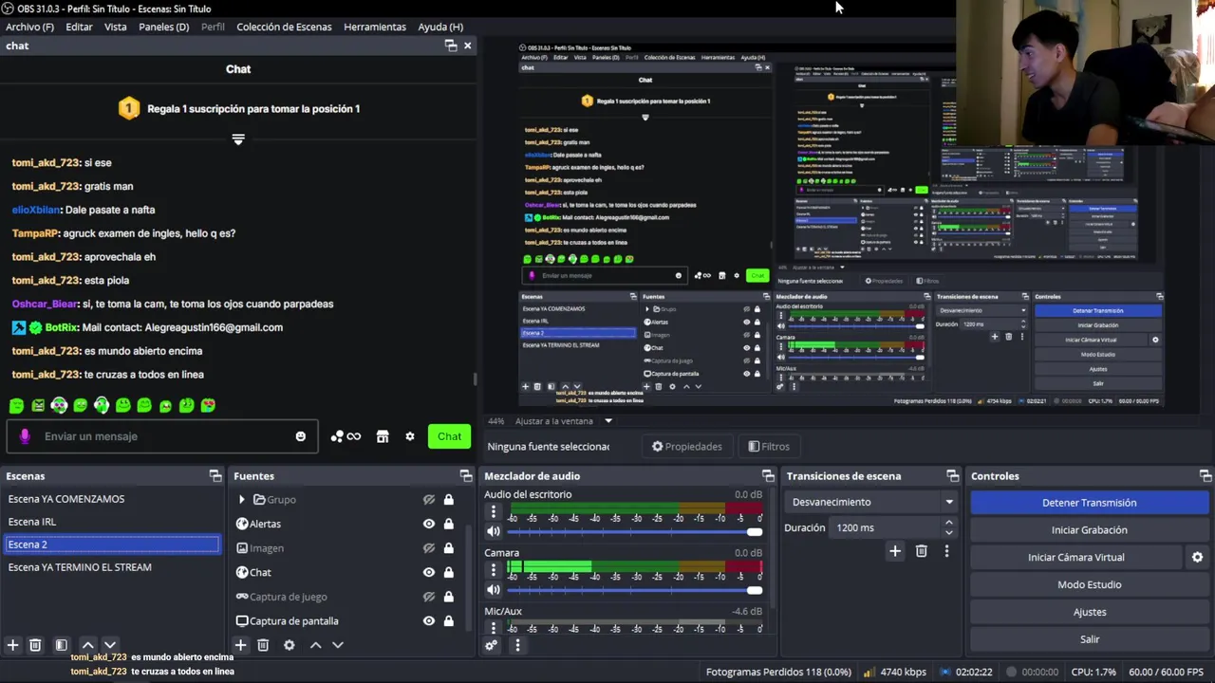Show the Captura de juego source
The image size is (1215, 683).
click(429, 597)
